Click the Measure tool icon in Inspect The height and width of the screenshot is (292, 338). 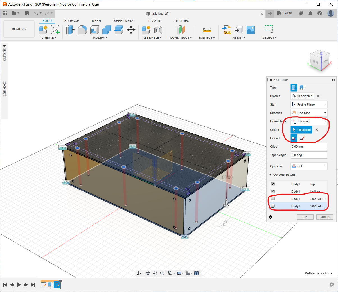[207, 30]
